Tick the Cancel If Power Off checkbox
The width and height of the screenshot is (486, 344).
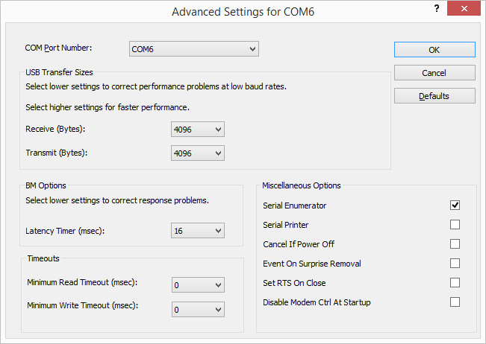click(x=455, y=244)
